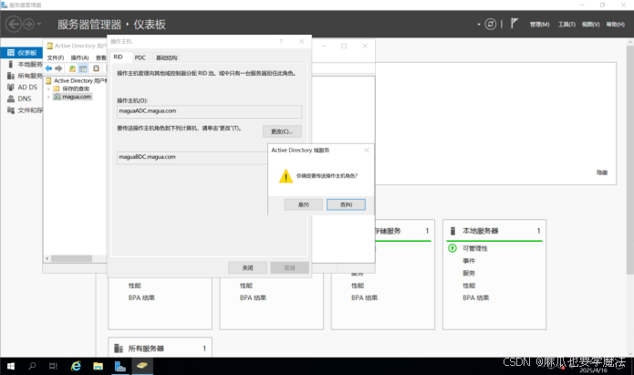Image resolution: width=634 pixels, height=375 pixels.
Task: Open the navigation history dropdown arrow
Action: (39, 25)
